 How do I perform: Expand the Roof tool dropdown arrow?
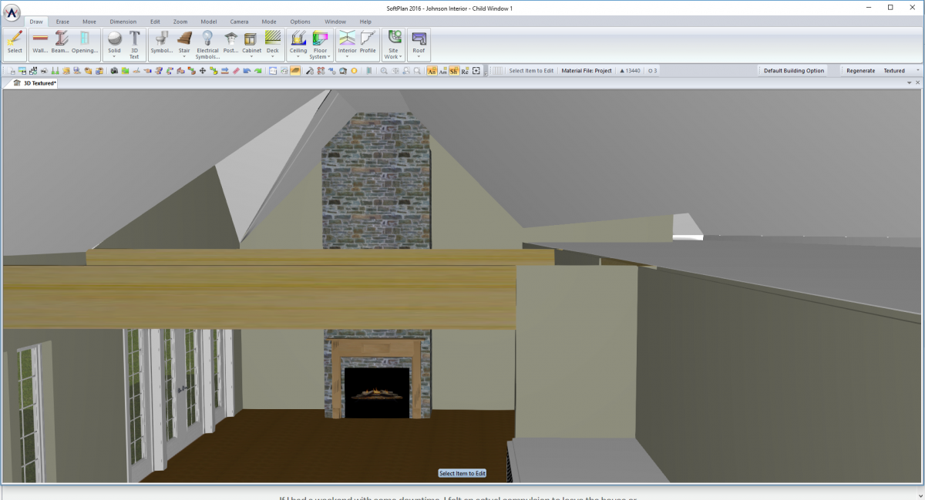(x=419, y=55)
